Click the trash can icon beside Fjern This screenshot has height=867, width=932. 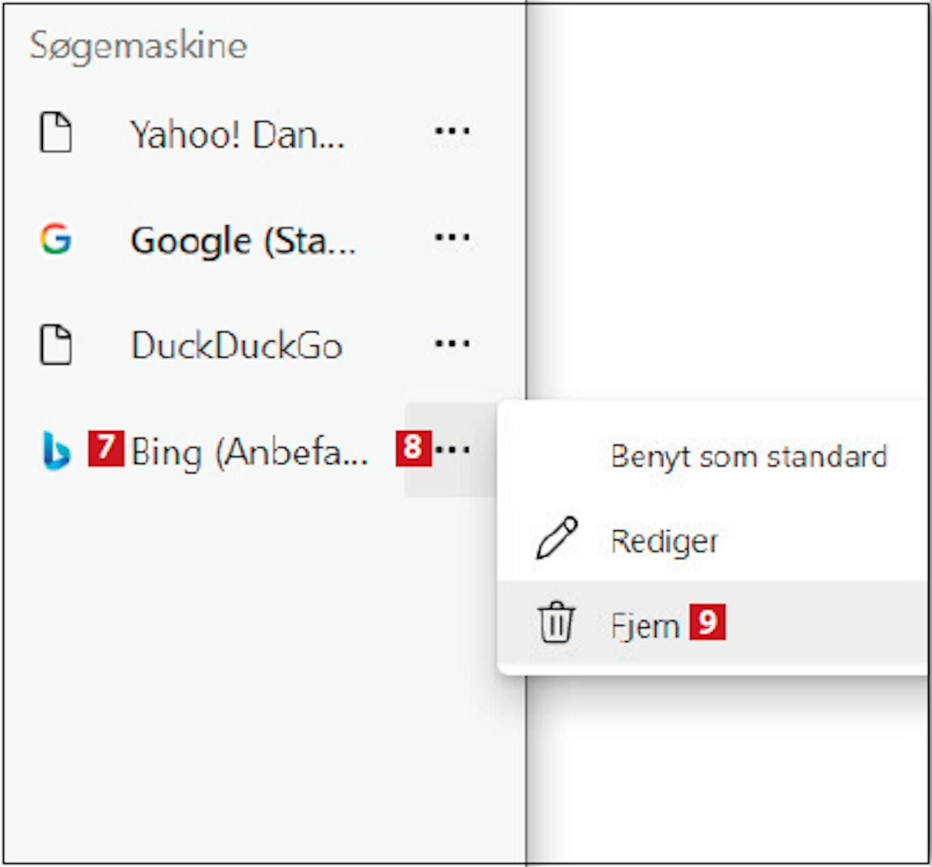(556, 622)
